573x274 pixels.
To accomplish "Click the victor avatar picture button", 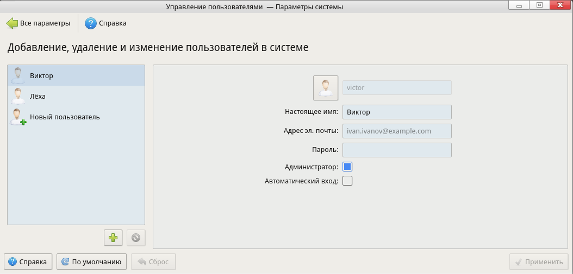I will click(x=326, y=88).
